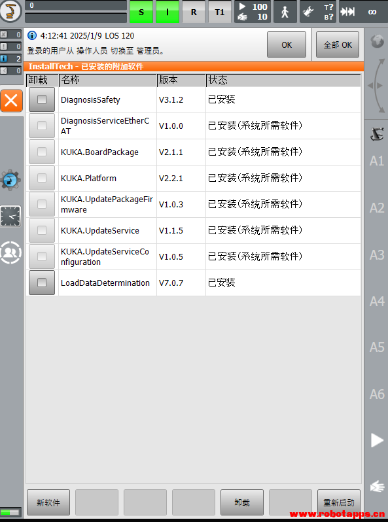The width and height of the screenshot is (388, 522).
Task: Check uninstall box for KUKA.UpdateServiceConfiguration
Action: coord(42,256)
